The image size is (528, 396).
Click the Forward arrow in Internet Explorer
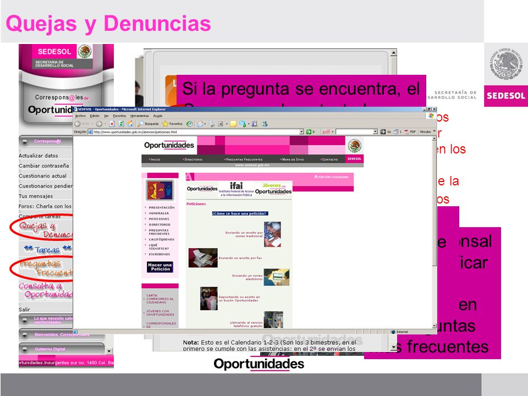click(99, 124)
